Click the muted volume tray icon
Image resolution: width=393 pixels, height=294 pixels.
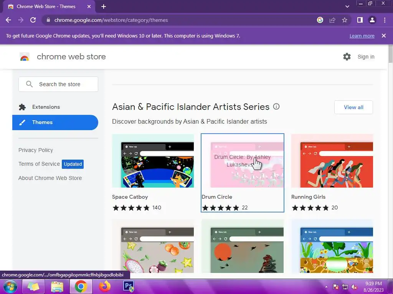[x=354, y=287]
